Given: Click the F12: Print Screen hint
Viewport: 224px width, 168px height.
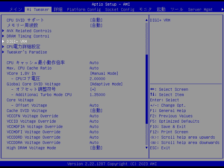Looking at the screenshot, I should (169, 132).
